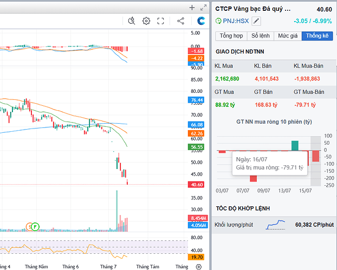
Task: Click the tall red bar under the tooltip
Action: tap(254, 179)
